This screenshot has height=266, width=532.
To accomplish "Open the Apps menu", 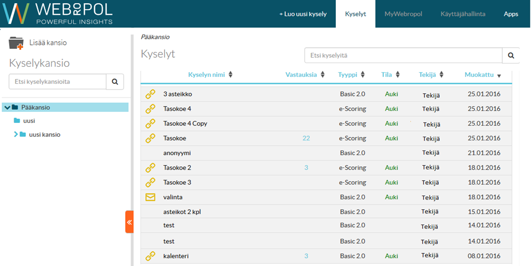I will pyautogui.click(x=511, y=14).
